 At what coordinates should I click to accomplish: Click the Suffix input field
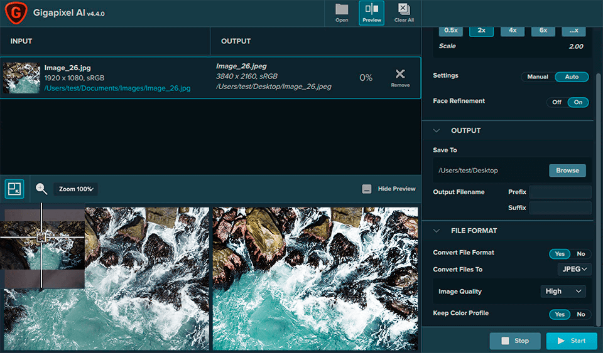pos(560,208)
